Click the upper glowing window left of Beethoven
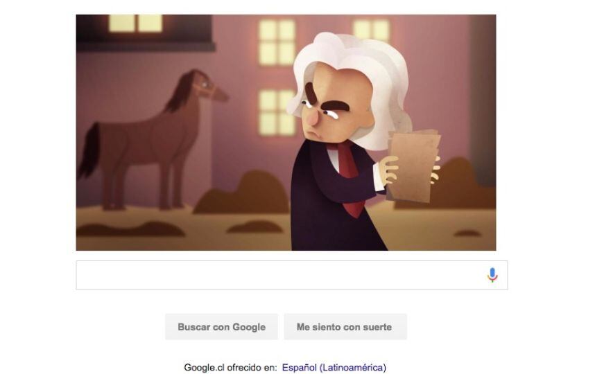Viewport: 595px width, 374px height. [277, 42]
